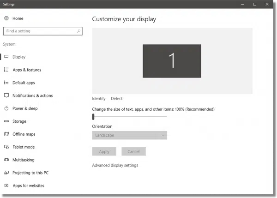Viewport: 277px width, 198px height.
Task: Click the search magnifier icon
Action: click(x=78, y=31)
